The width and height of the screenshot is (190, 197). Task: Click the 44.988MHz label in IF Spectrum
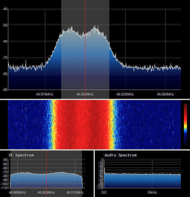pyautogui.click(x=17, y=192)
